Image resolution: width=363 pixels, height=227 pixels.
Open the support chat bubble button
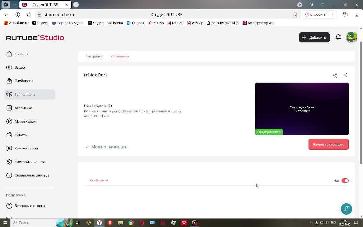(346, 209)
